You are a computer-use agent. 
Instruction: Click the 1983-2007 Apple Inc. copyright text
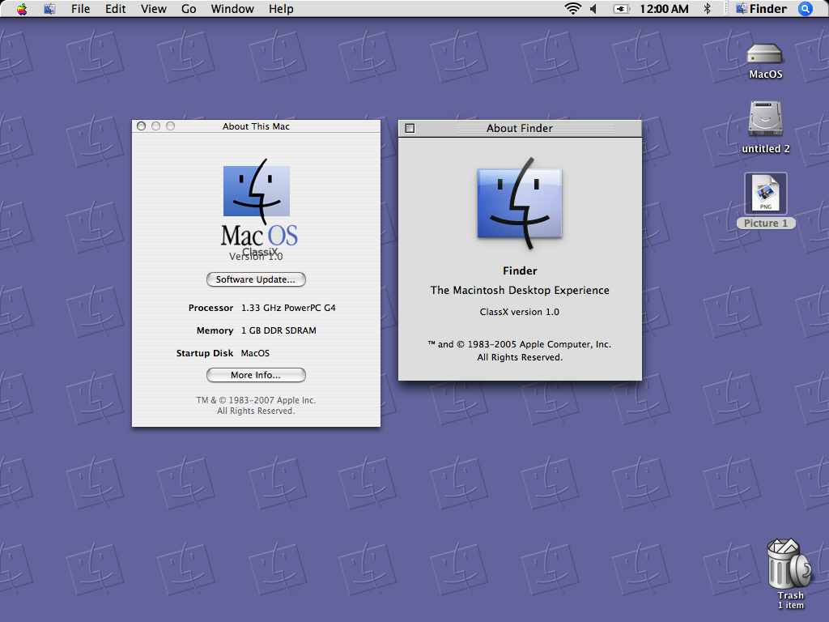point(256,400)
